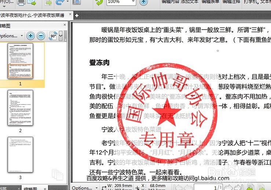Select page 2 thumbnail
The image size is (271, 190).
[x=20, y=108]
